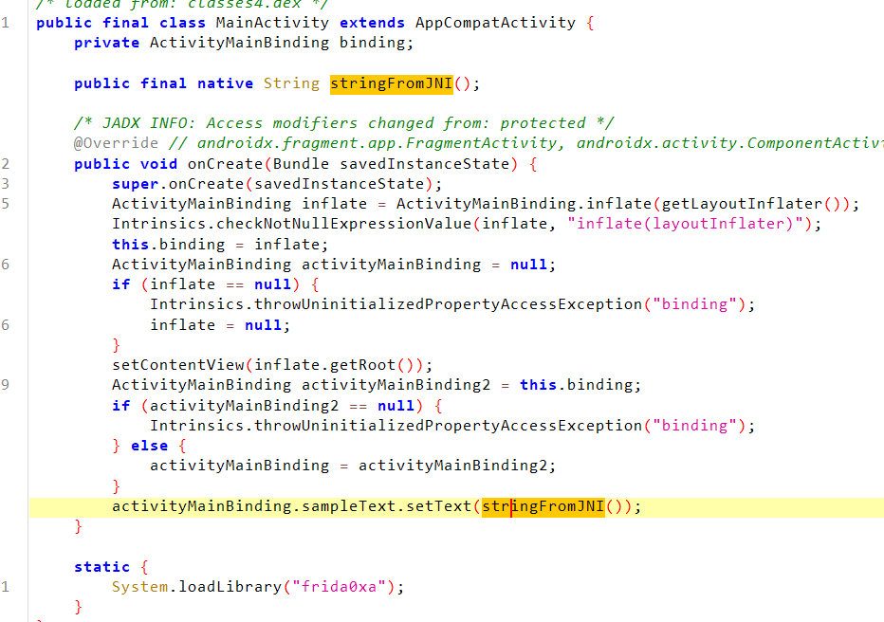
Task: Click line number 5 in the gutter
Action: tap(6, 204)
